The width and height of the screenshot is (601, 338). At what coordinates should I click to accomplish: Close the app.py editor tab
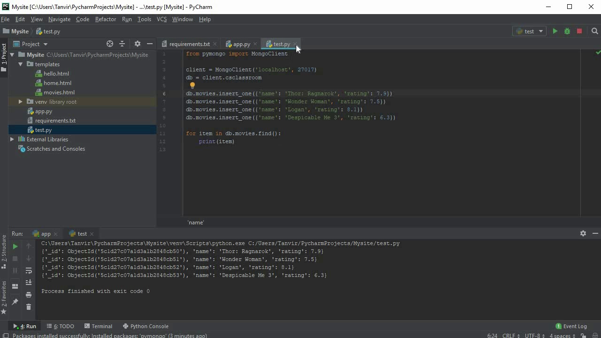[255, 44]
